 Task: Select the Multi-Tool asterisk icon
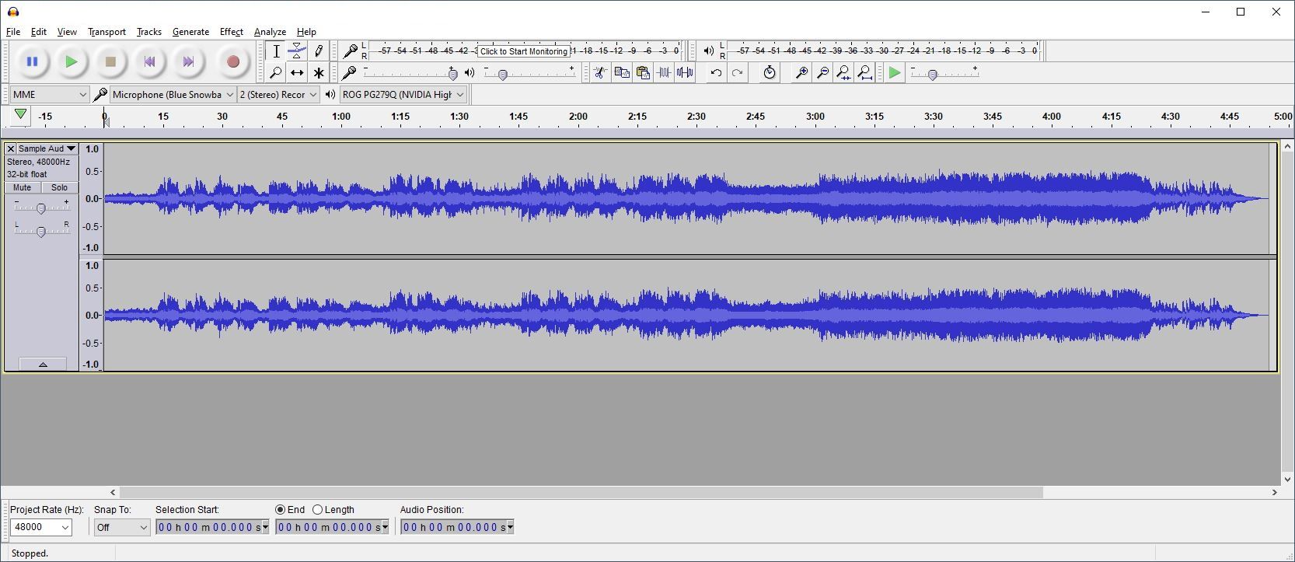pos(319,72)
